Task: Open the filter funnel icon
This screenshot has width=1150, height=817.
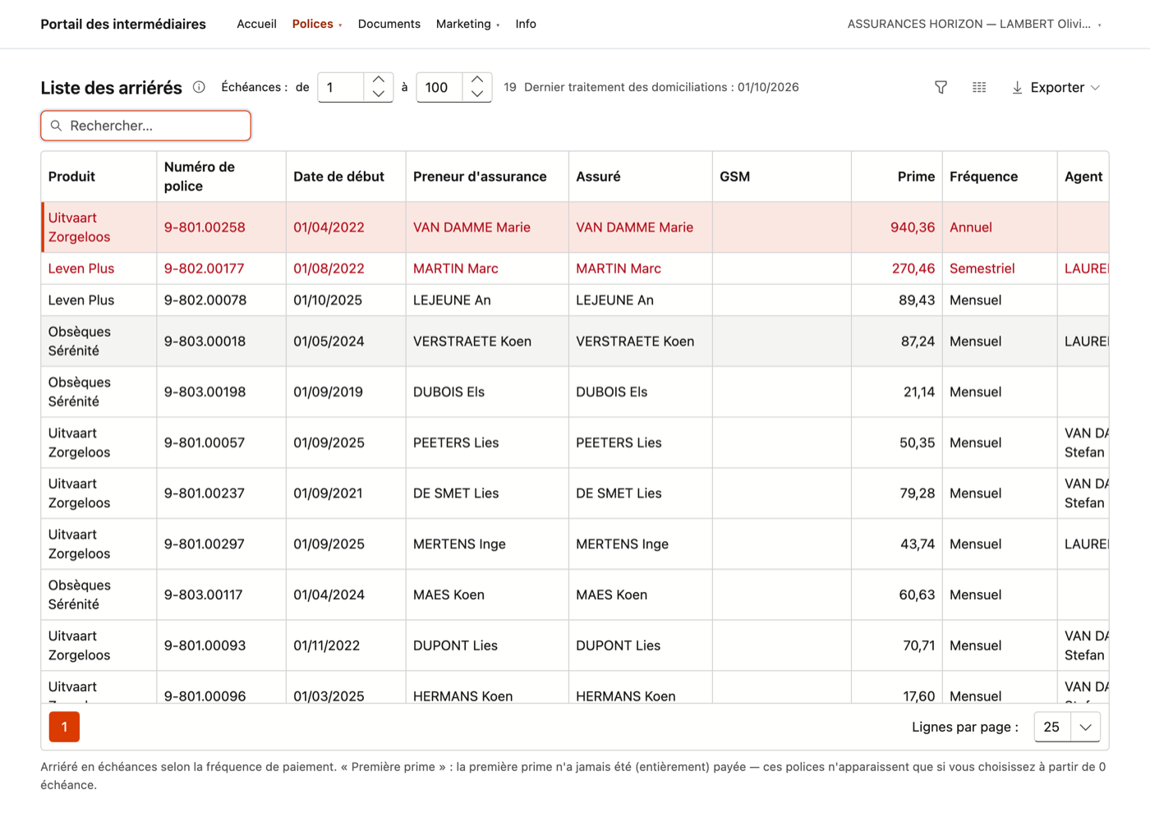Action: click(x=941, y=87)
